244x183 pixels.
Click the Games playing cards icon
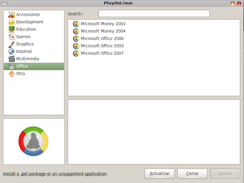coord(11,37)
